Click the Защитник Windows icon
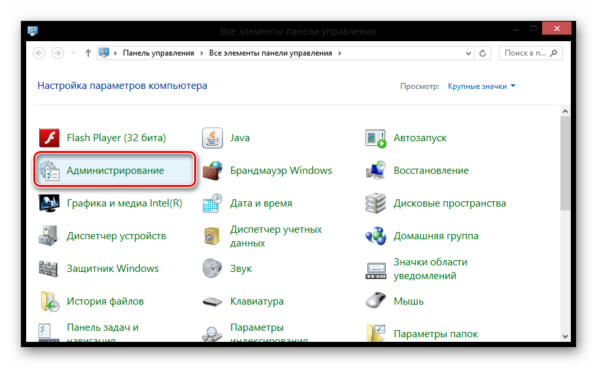The width and height of the screenshot is (597, 368). [49, 269]
